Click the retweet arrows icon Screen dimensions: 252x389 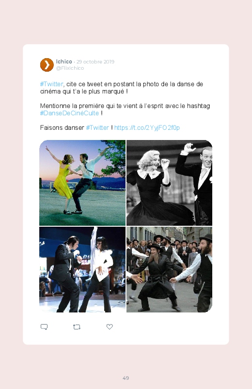click(77, 327)
